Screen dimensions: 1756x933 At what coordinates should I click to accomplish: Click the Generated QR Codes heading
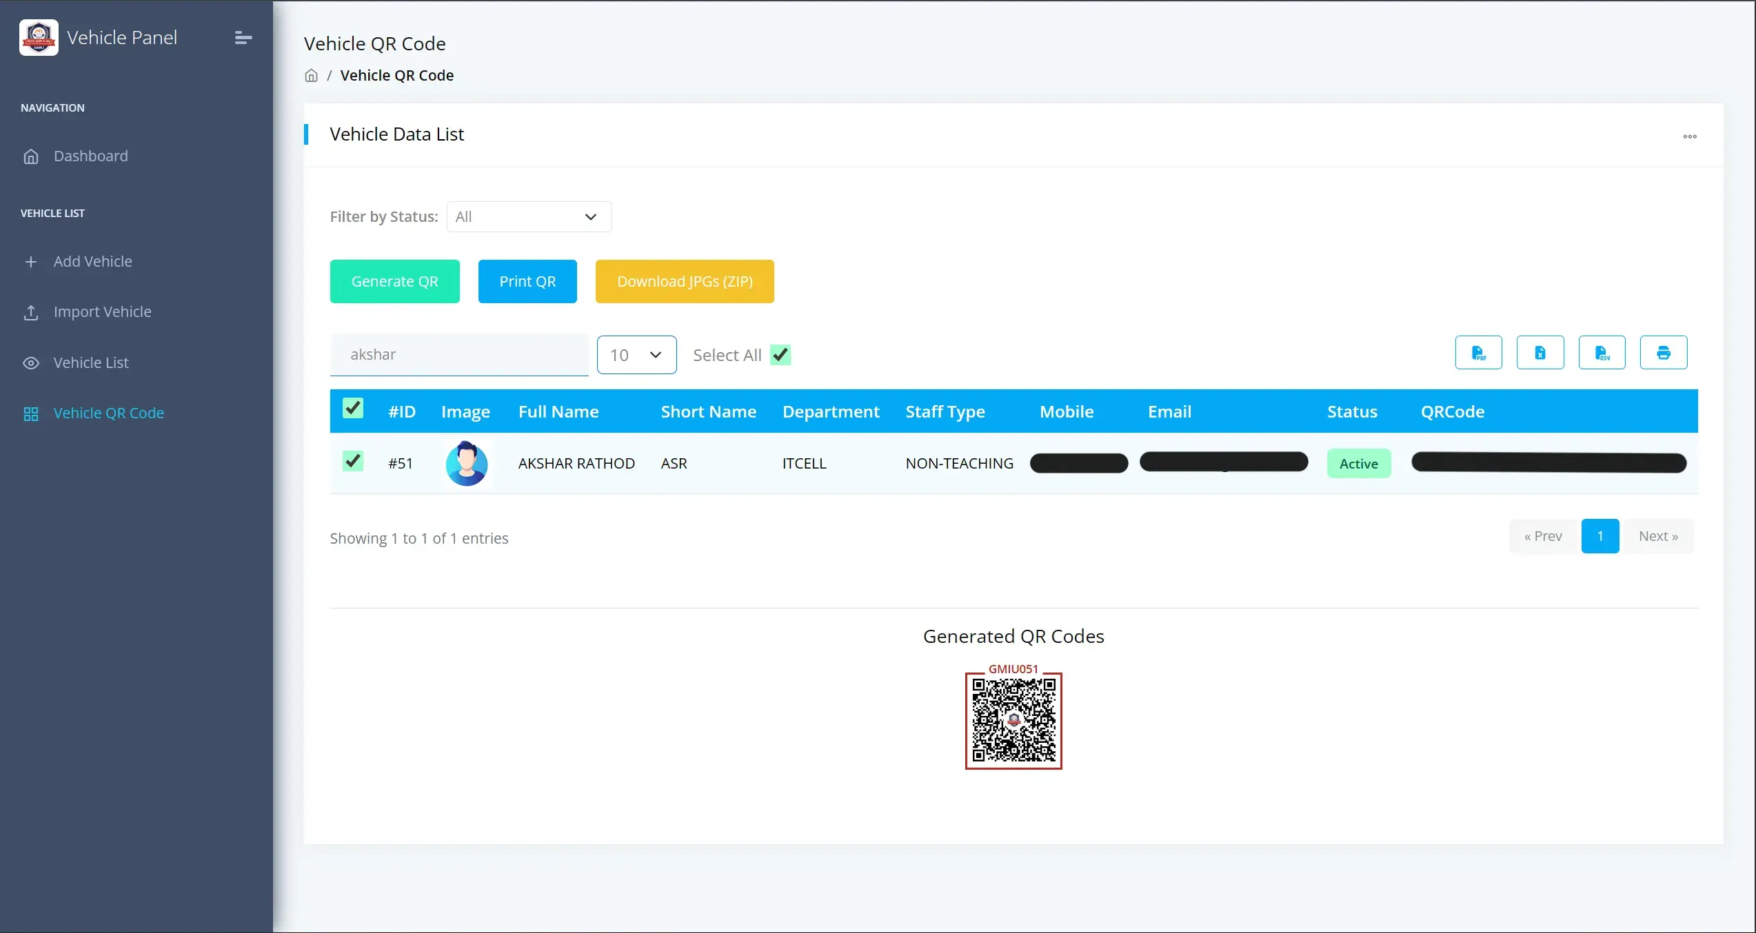[1013, 637]
